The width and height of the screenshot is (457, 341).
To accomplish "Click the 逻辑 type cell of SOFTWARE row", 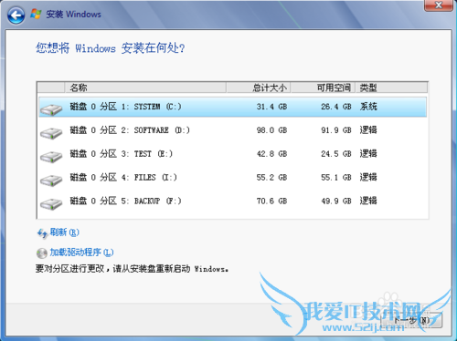I will point(368,130).
